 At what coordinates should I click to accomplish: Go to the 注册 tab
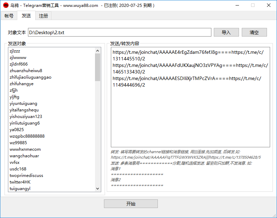43,16
